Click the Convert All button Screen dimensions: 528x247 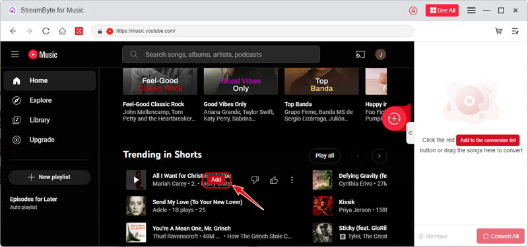[x=500, y=236]
